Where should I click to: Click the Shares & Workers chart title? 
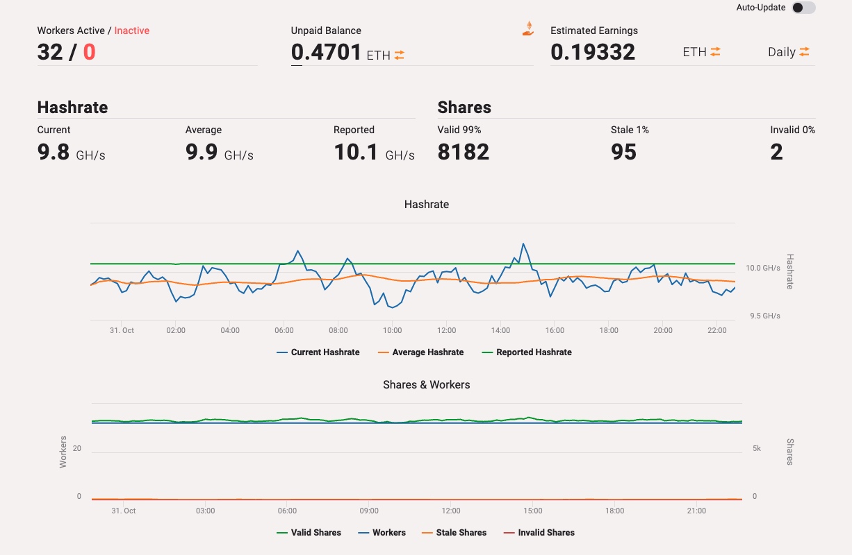(427, 384)
